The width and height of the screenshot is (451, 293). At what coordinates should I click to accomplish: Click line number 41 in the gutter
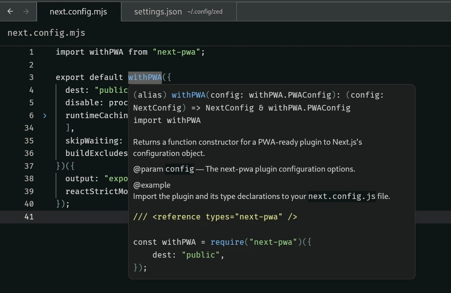[x=29, y=217]
